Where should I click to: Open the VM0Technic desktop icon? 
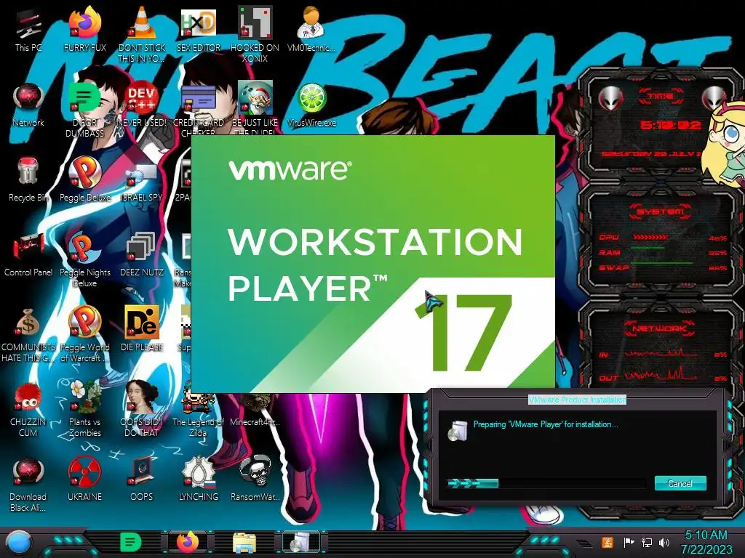(311, 31)
